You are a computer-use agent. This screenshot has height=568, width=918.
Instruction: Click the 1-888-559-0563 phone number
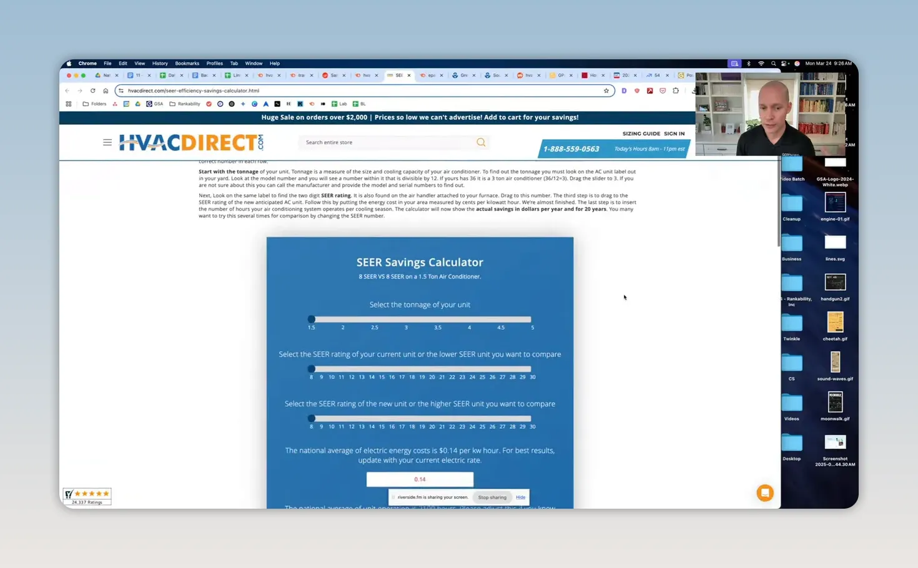571,149
